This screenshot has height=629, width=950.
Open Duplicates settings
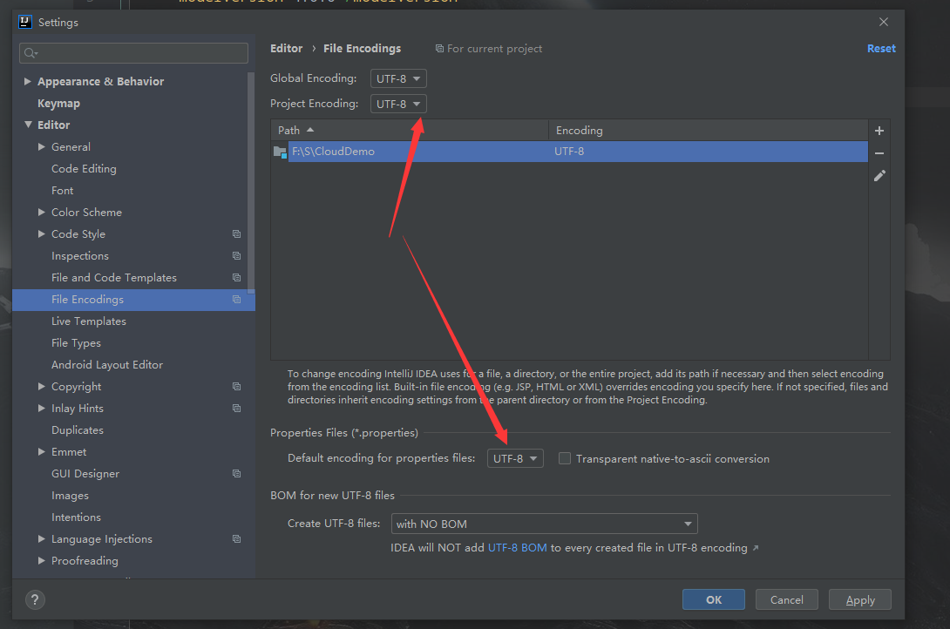click(x=77, y=430)
